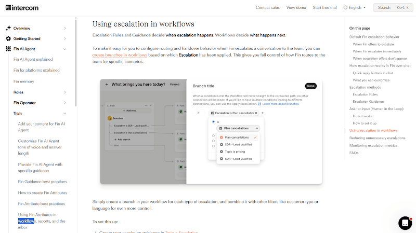
Task: Jump to Escalation methods section
Action: 365,87
